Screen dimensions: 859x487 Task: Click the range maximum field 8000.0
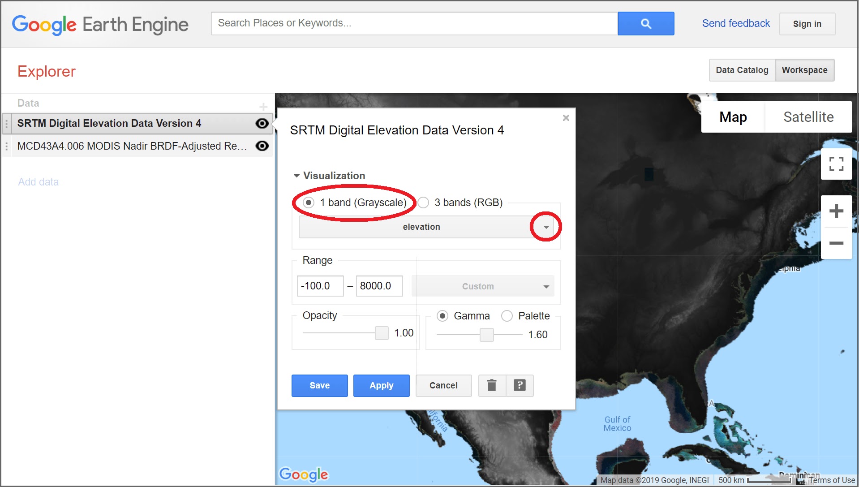pos(379,286)
